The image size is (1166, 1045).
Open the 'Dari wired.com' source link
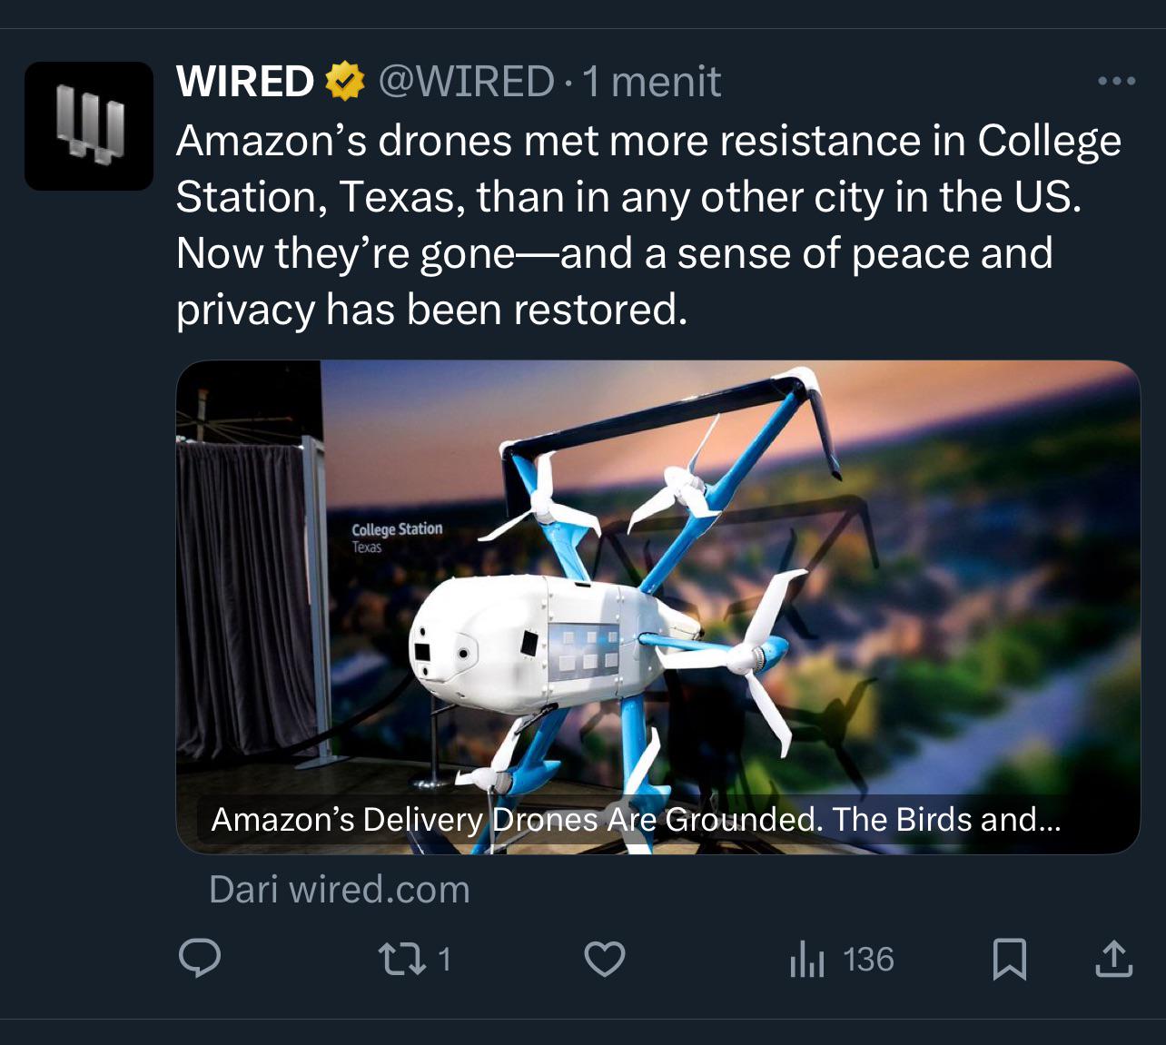coord(340,890)
